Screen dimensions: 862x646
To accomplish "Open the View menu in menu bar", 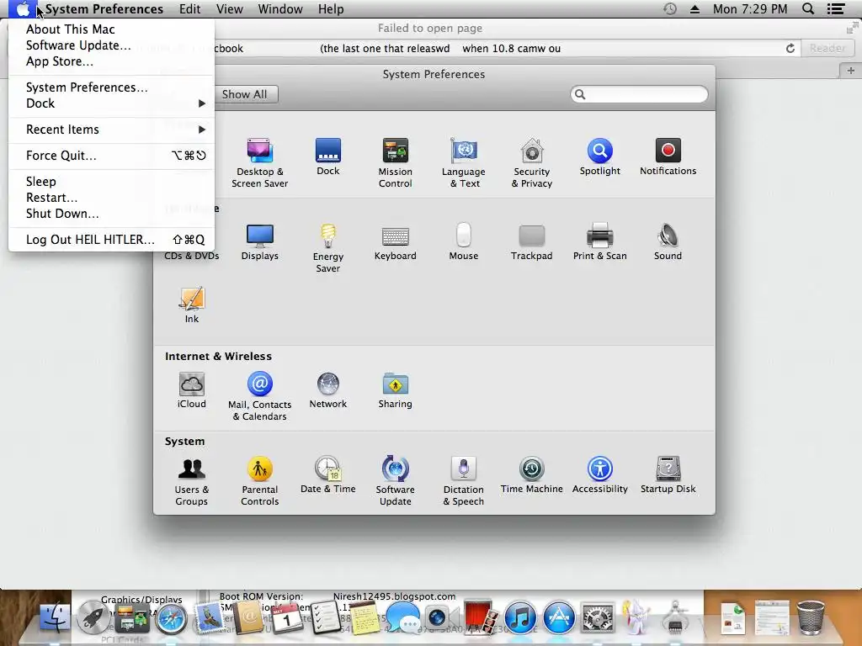I will (x=229, y=8).
